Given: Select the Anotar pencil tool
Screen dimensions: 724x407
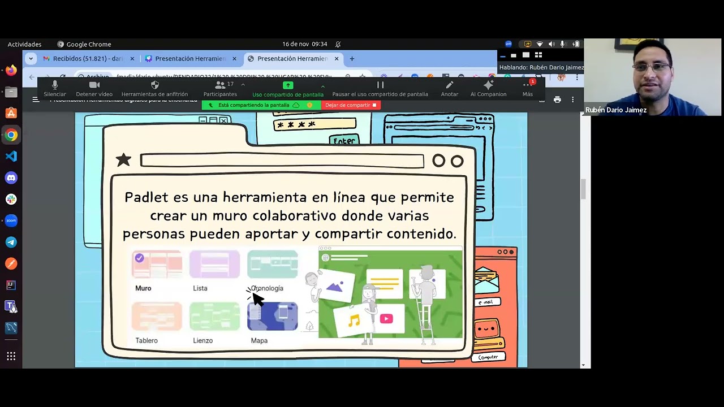Looking at the screenshot, I should (x=450, y=89).
